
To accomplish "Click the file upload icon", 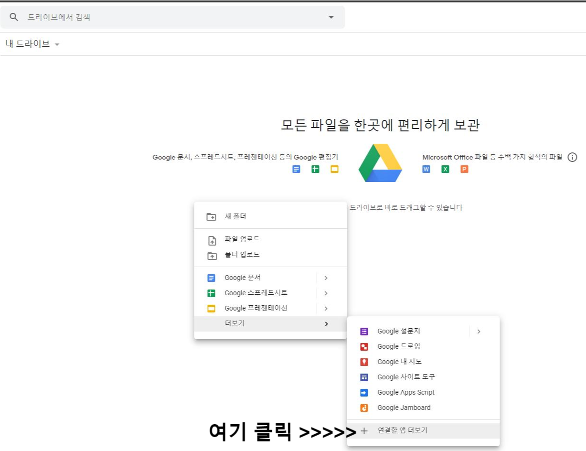I will pos(212,241).
